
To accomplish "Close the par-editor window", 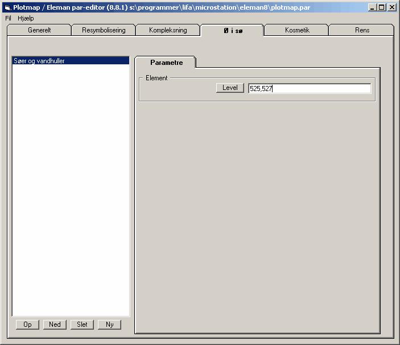I will coord(391,7).
